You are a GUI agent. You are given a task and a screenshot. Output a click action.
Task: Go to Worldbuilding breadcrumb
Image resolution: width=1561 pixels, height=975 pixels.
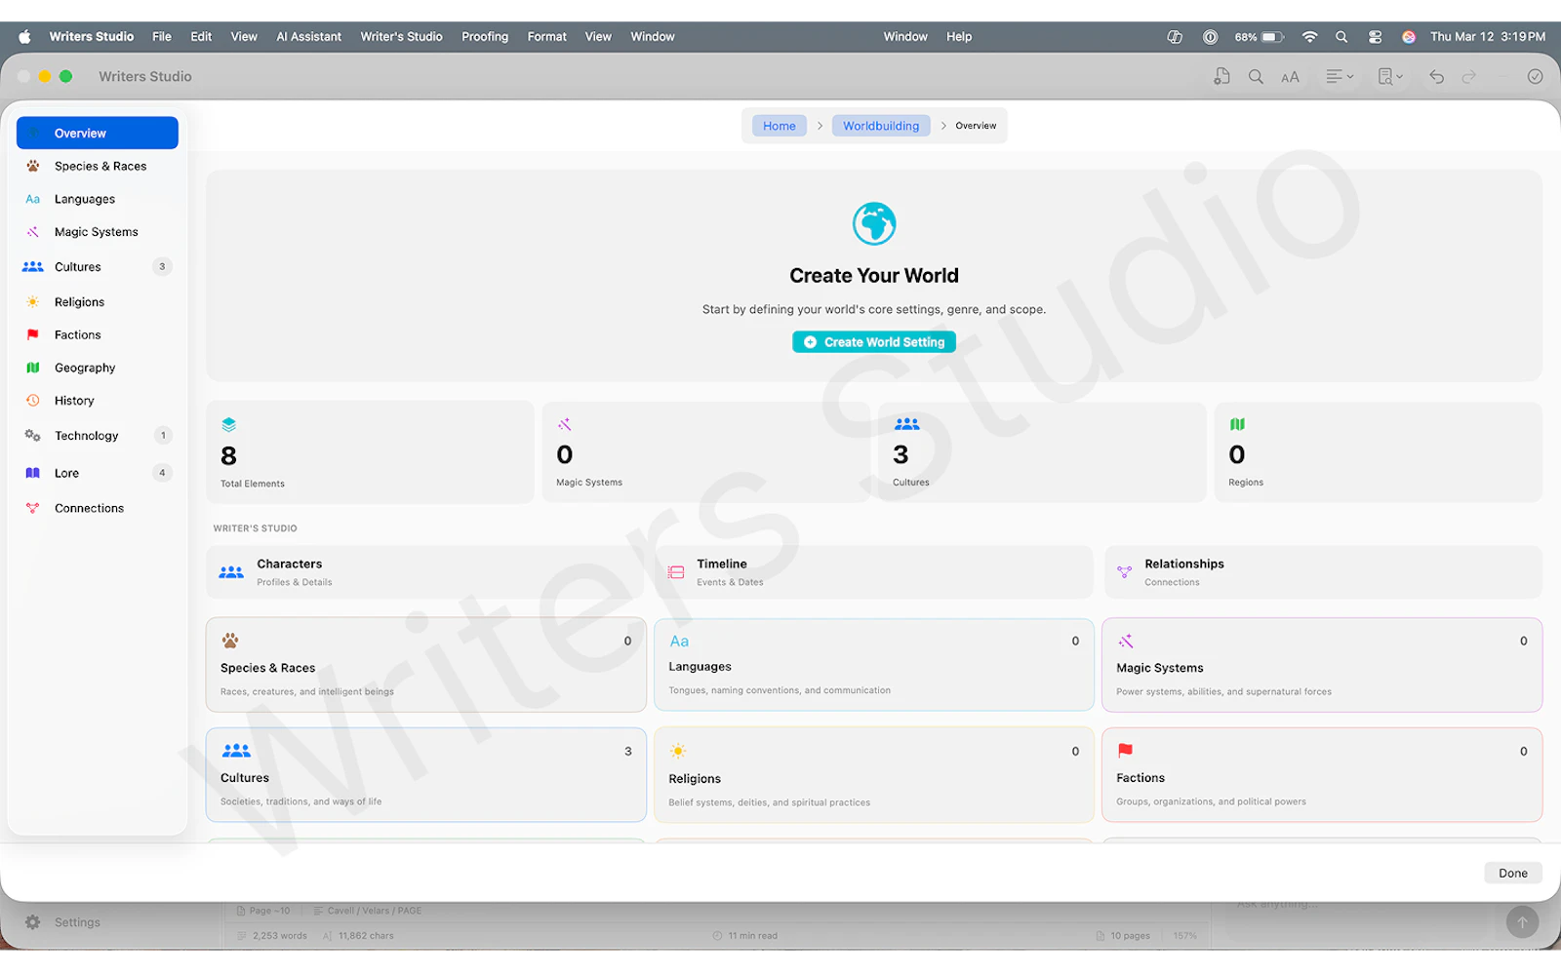click(881, 126)
